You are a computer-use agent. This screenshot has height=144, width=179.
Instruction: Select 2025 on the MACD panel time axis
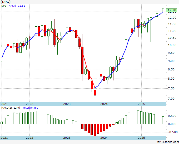(141, 138)
